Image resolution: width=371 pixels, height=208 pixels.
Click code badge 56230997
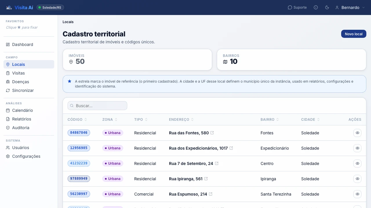[x=79, y=194]
